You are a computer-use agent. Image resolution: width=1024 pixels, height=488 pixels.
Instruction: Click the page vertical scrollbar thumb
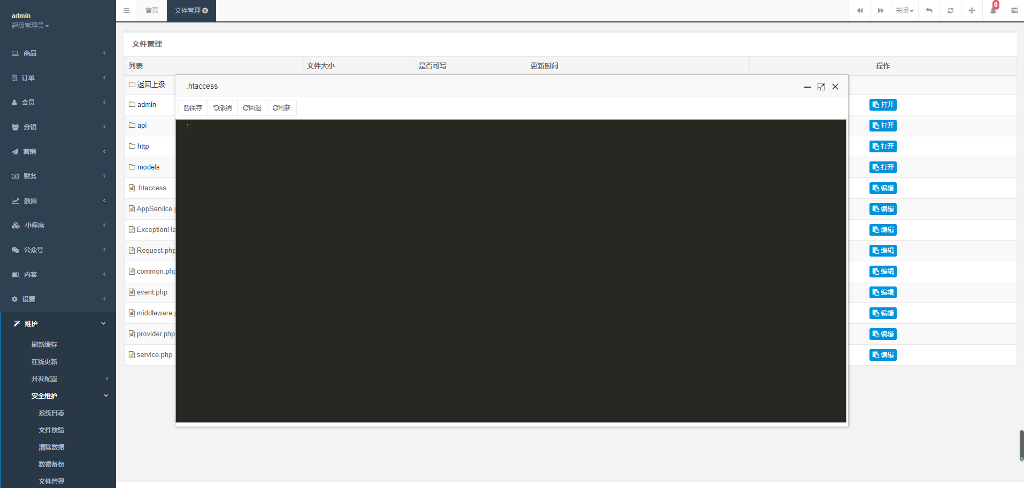(x=1021, y=445)
